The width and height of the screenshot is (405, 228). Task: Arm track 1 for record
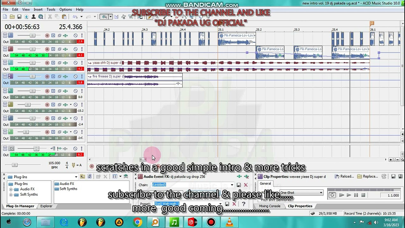click(x=47, y=35)
